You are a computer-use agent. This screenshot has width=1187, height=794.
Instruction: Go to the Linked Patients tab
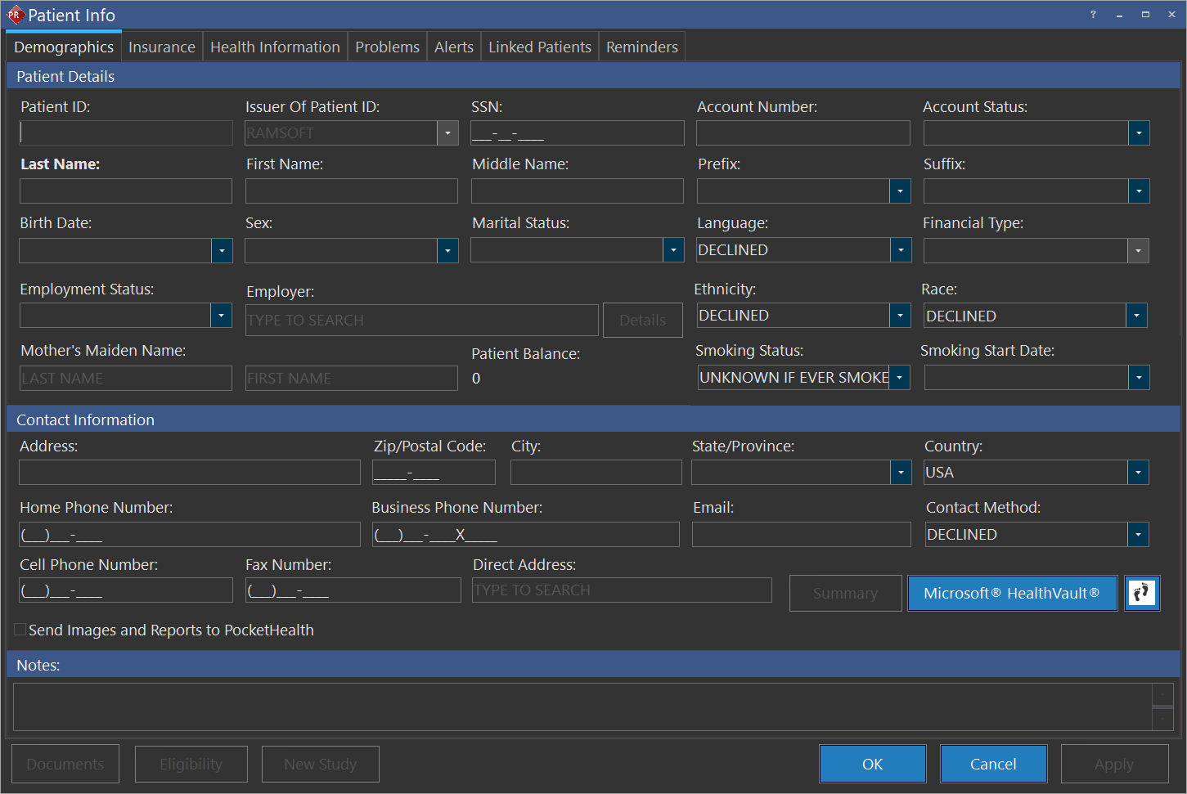(539, 47)
